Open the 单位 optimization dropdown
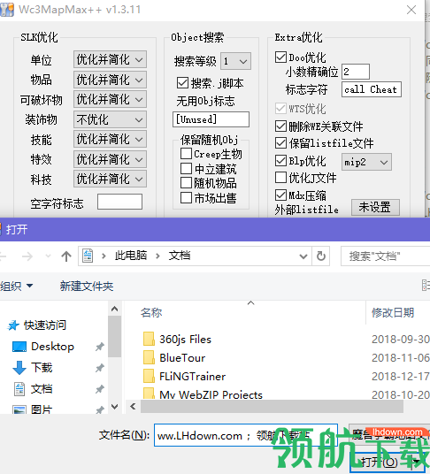This screenshot has width=430, height=474. (x=110, y=59)
